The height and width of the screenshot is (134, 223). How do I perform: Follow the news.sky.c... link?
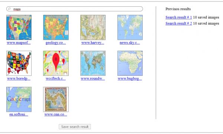(x=130, y=43)
